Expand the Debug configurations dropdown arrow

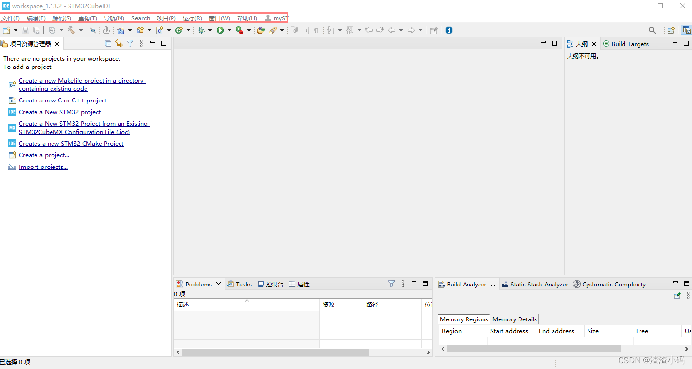[x=210, y=30]
